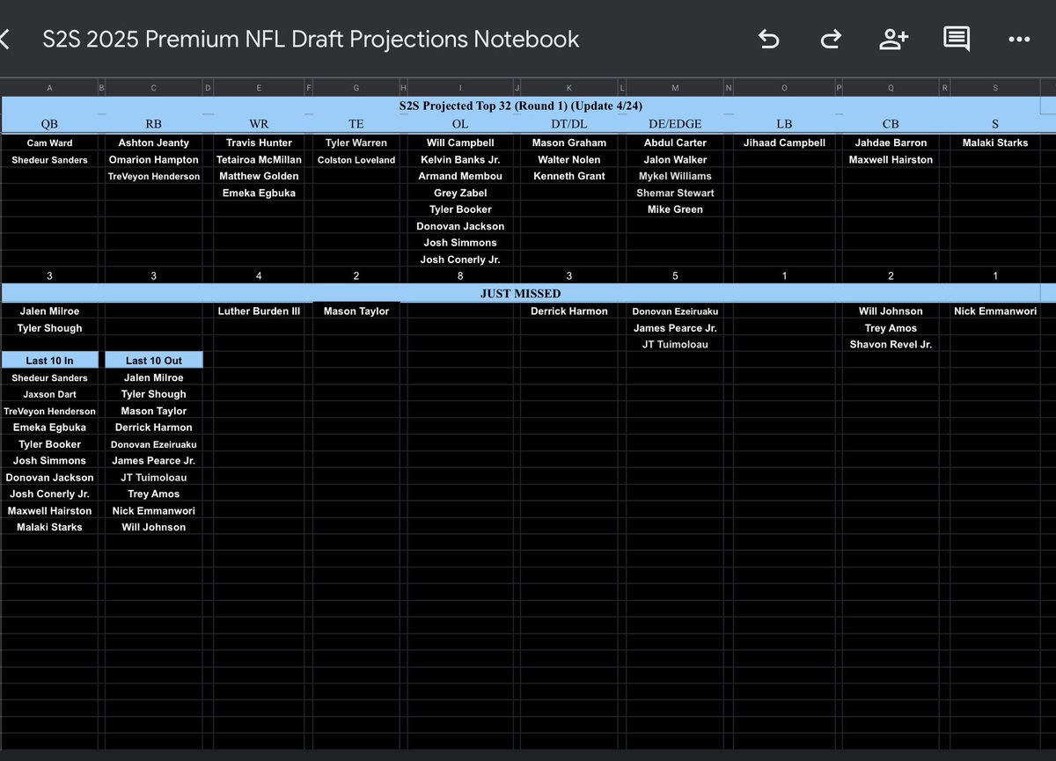
Task: Select the S position header cell
Action: pyautogui.click(x=995, y=124)
